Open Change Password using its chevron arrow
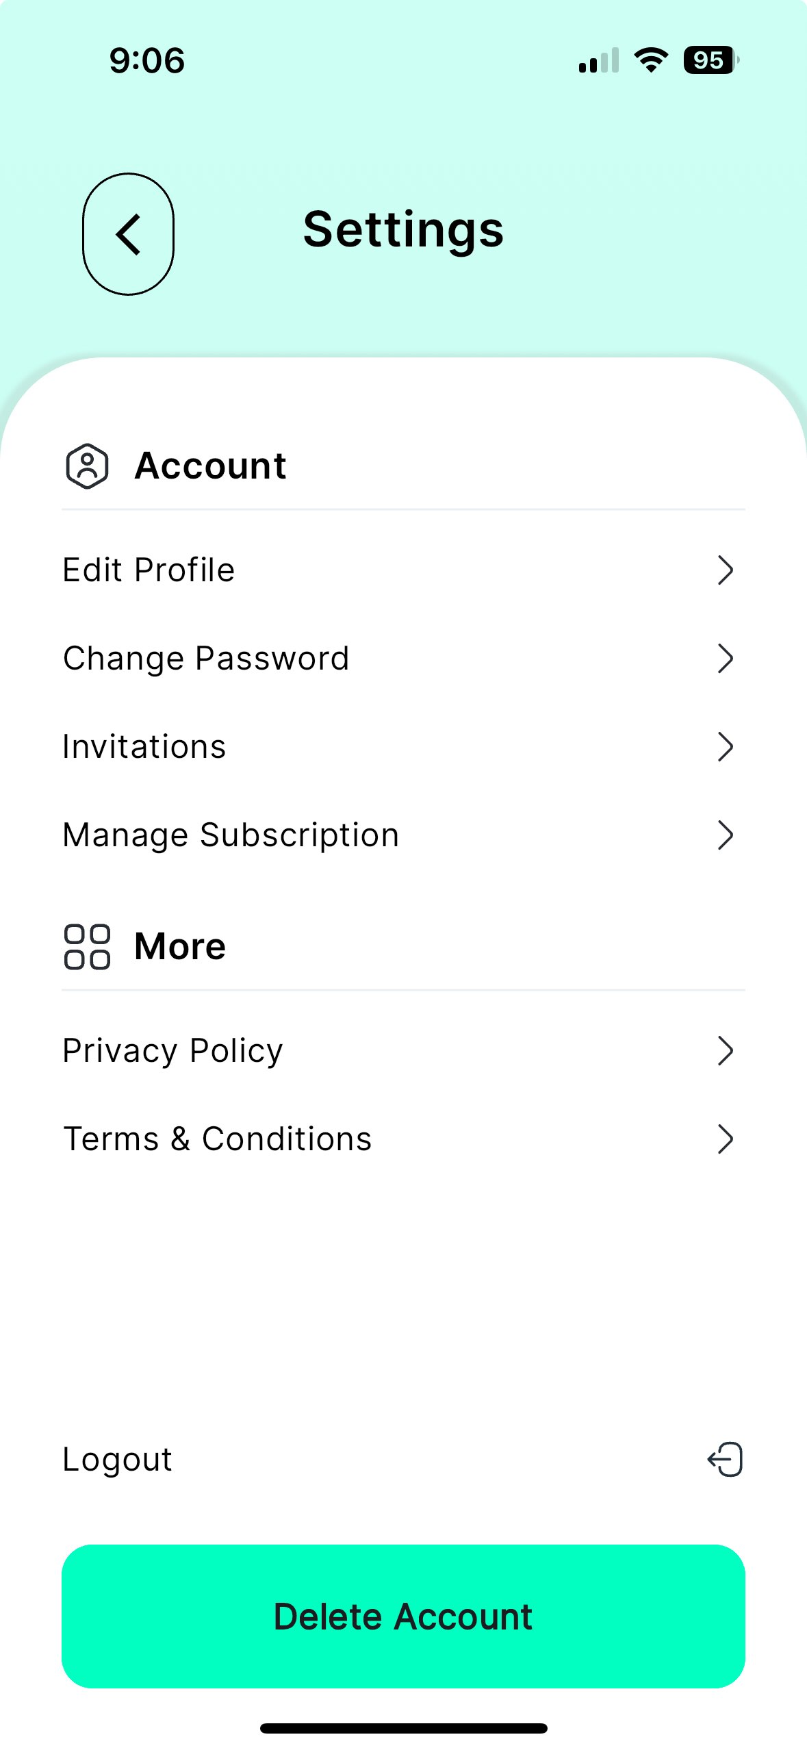The width and height of the screenshot is (807, 1750). [726, 659]
